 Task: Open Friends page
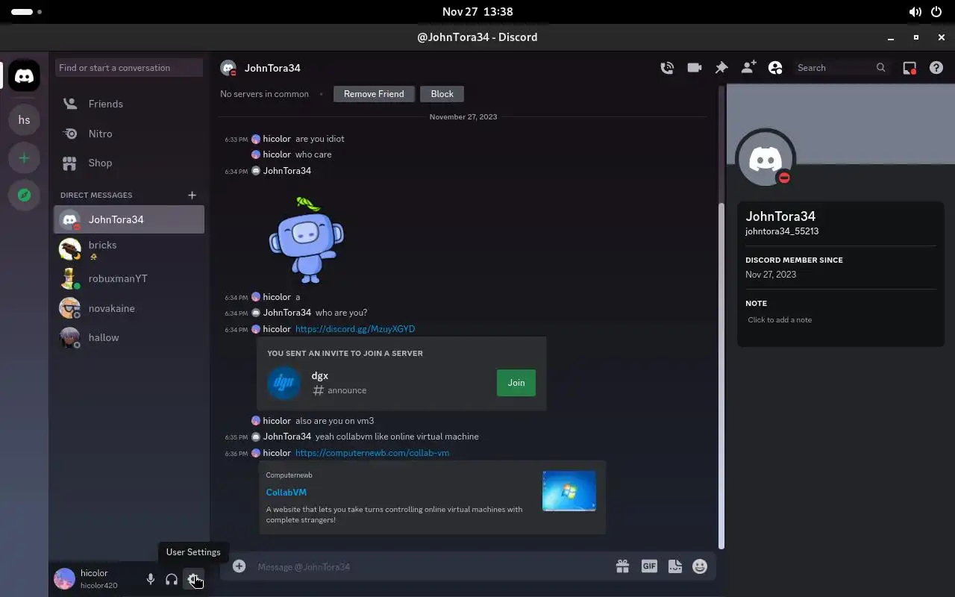(x=129, y=104)
